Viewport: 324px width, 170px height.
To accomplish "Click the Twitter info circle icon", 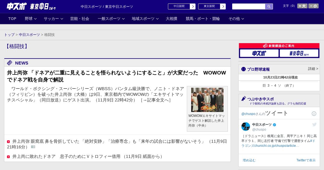I will (x=314, y=114).
